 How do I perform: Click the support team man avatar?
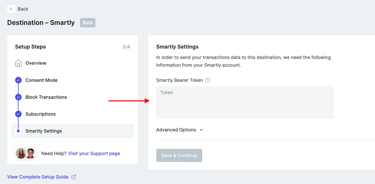point(30,154)
